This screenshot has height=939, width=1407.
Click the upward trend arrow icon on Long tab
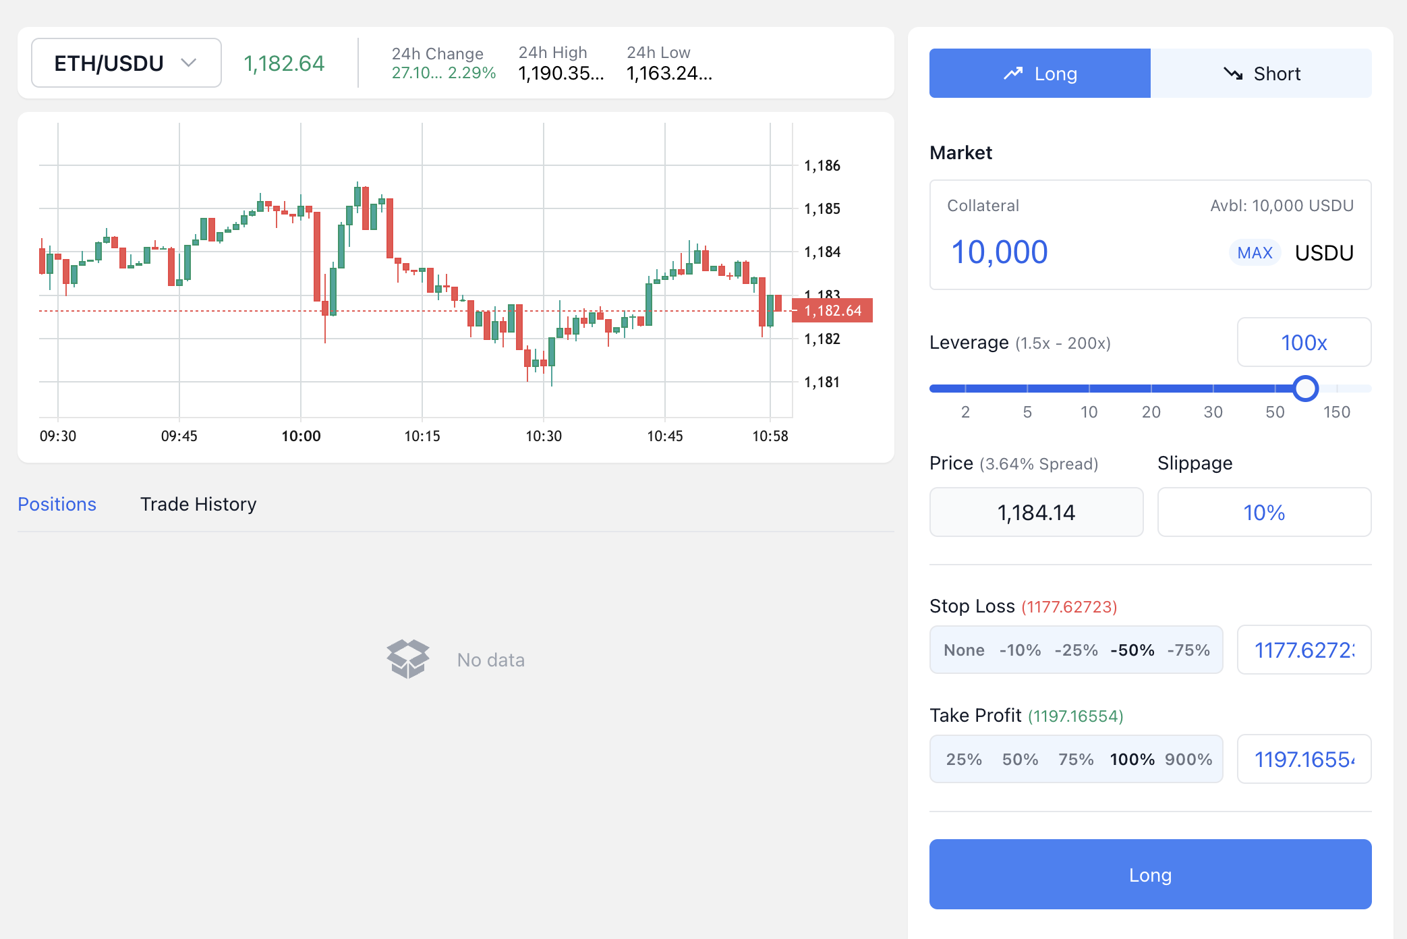pyautogui.click(x=1012, y=74)
